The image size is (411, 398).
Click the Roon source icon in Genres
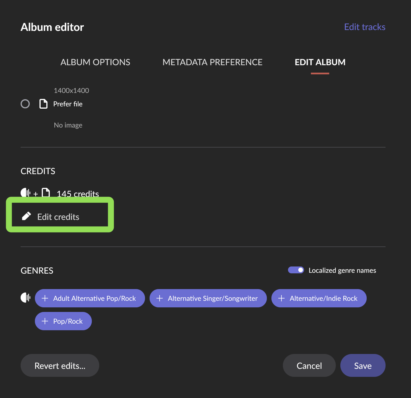pyautogui.click(x=25, y=298)
